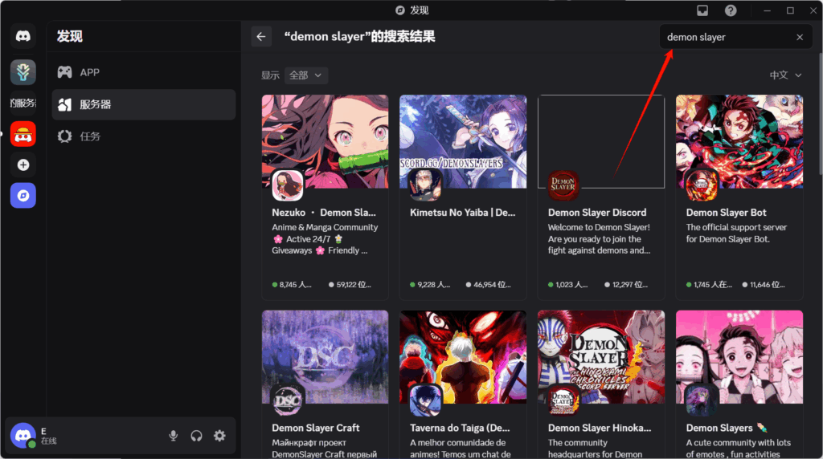Click the 'demon slayer' search results heading
Image resolution: width=823 pixels, height=459 pixels.
359,37
